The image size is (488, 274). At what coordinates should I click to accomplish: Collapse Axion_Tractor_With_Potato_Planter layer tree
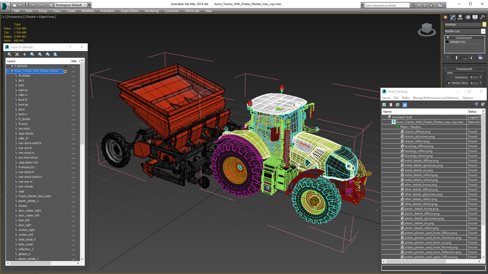click(8, 71)
